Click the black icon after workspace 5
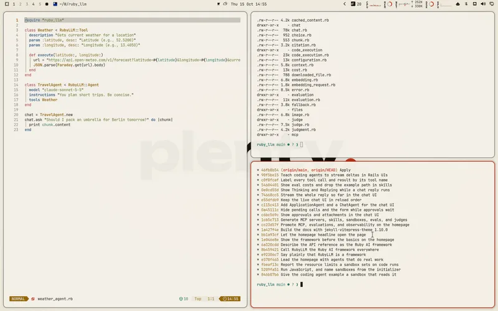Viewport: 498px width, 311px height. 47,4
